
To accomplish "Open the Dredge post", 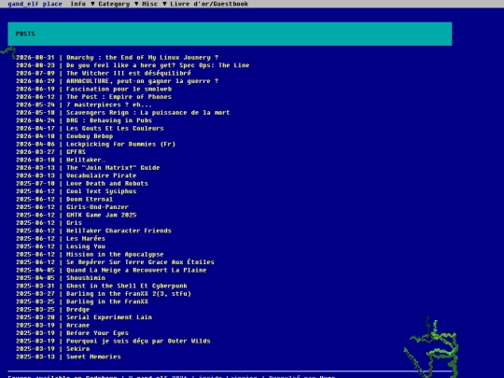I will coord(77,310).
